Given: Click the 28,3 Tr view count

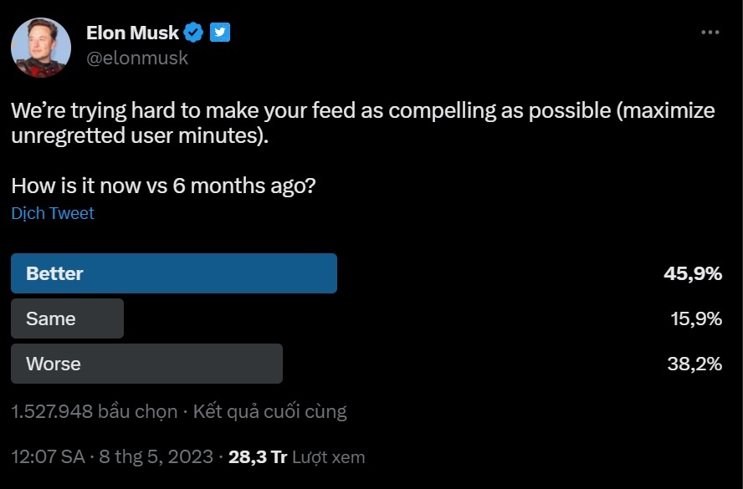Looking at the screenshot, I should coord(258,457).
